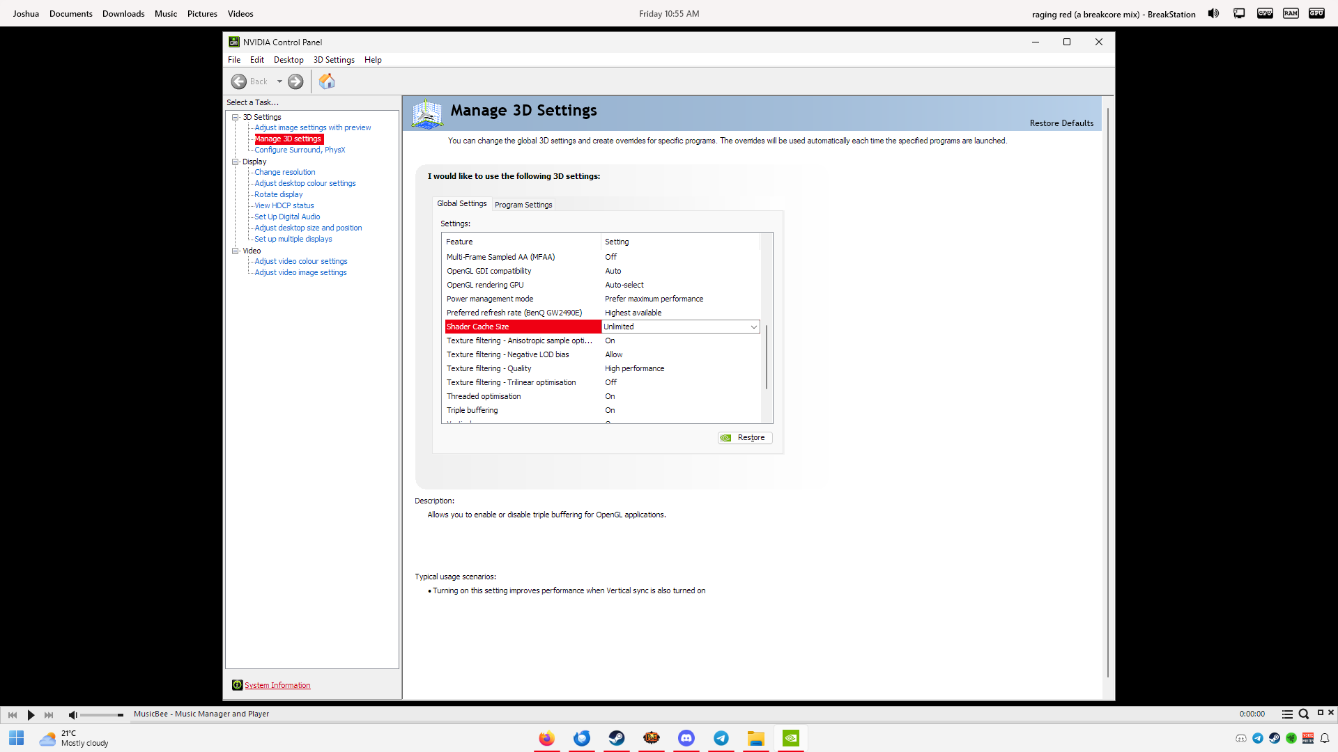Click the top bar volume speaker icon

[x=1213, y=13]
